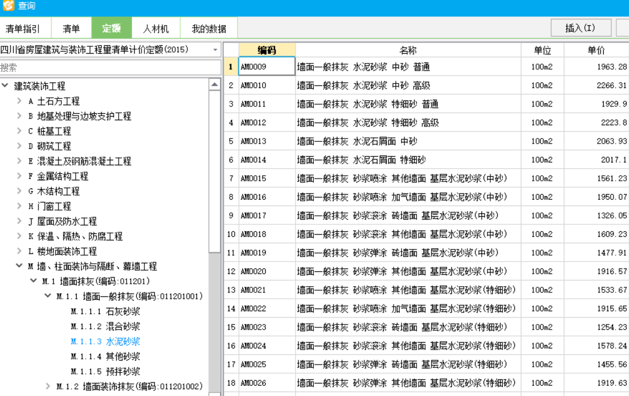Collapse M 墙、柱面装饰与隔断、幕墙工程 node
The width and height of the screenshot is (629, 396).
(x=19, y=266)
